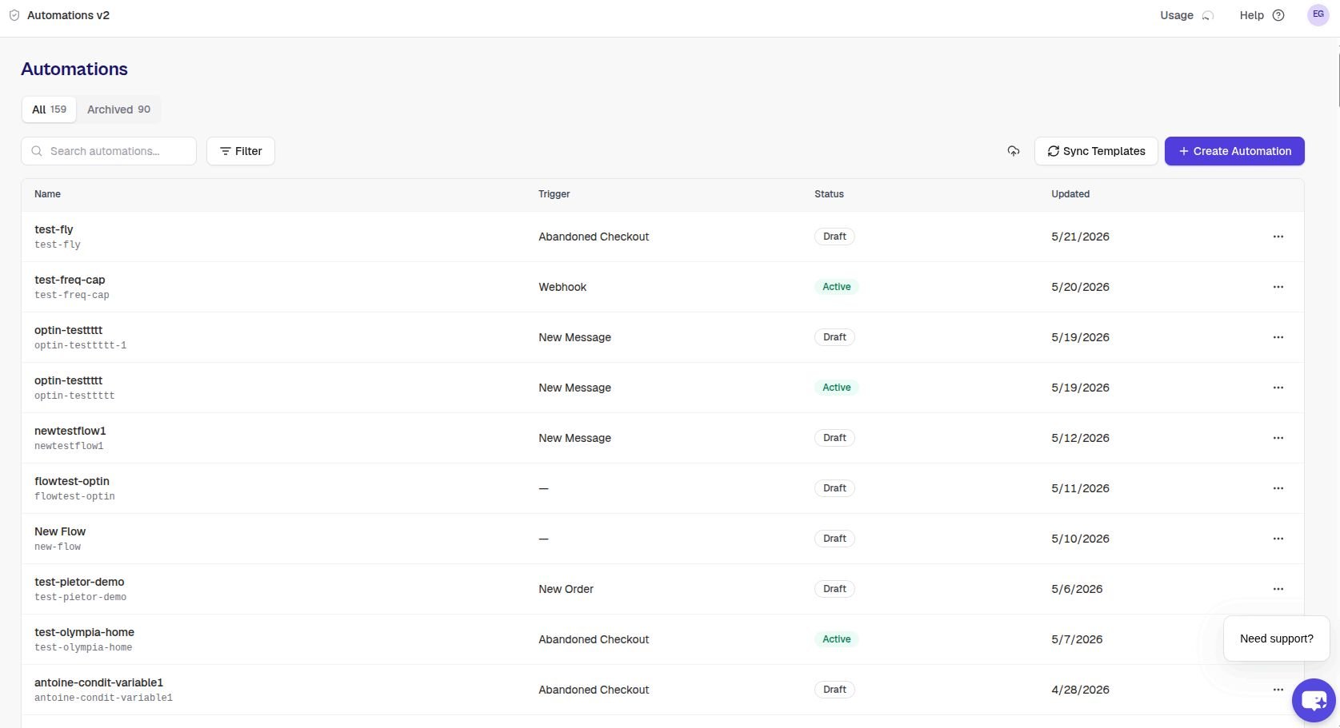Open the Usage gauge icon
The width and height of the screenshot is (1340, 728).
coord(1208,15)
